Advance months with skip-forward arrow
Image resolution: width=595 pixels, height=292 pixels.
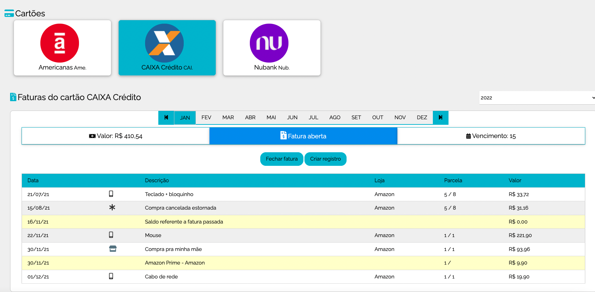click(441, 117)
